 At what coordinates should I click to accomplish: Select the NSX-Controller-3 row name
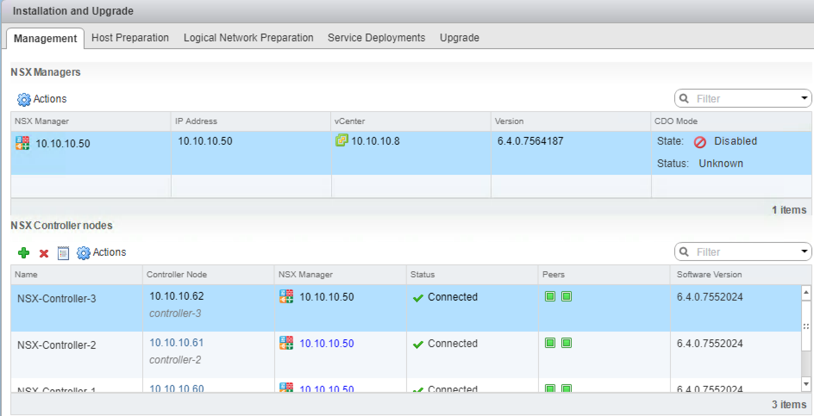coord(56,299)
